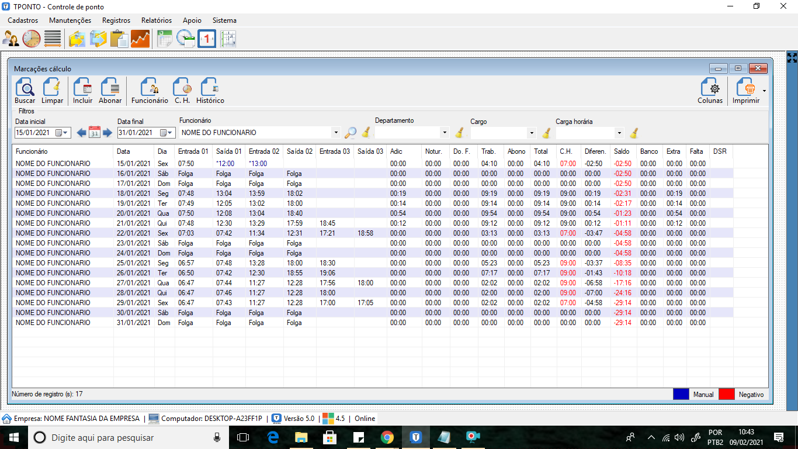Clear Carga horária filter broom icon

634,133
